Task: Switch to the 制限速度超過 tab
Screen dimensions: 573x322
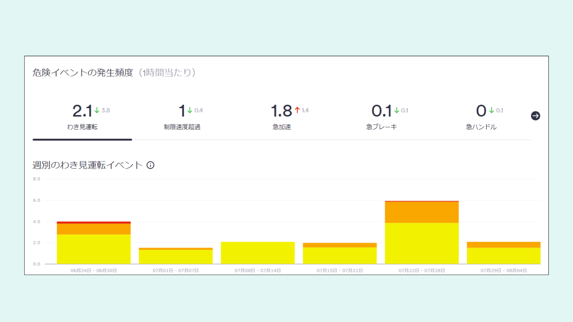Action: (182, 118)
